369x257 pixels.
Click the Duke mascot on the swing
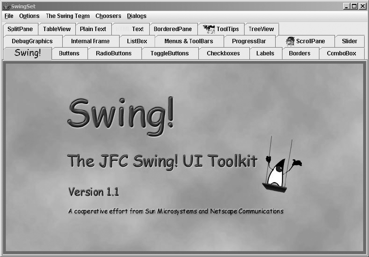[282, 165]
